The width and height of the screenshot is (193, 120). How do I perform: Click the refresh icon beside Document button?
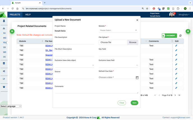(x=180, y=36)
